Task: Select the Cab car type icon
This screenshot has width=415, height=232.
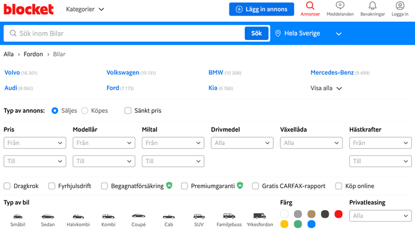Action: click(x=169, y=217)
